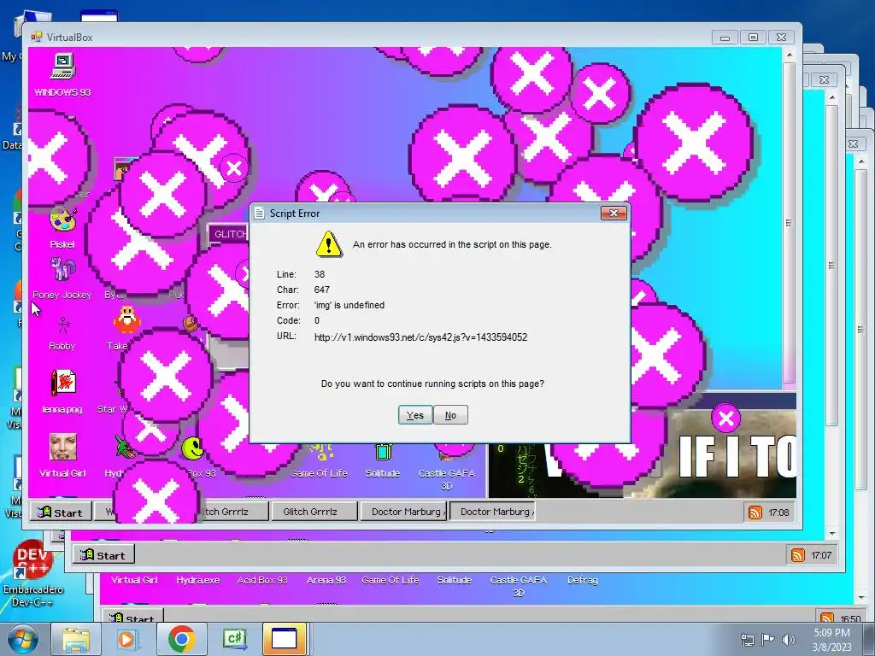Open the media player taskbar icon
Viewport: 875px width, 656px height.
pyautogui.click(x=126, y=640)
